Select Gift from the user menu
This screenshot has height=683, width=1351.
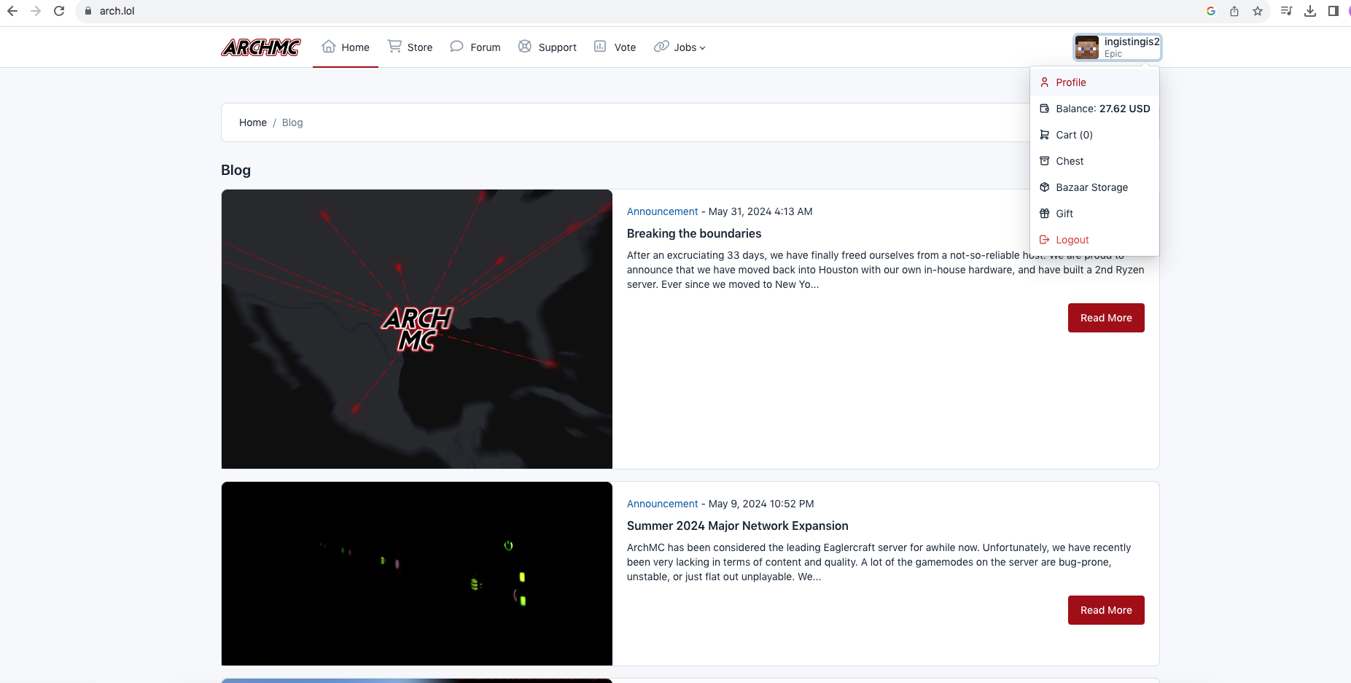[1094, 214]
